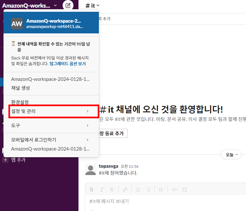Screen dimensions: 246x211
Task: Click the AW workspace avatar
Action: coord(17,24)
